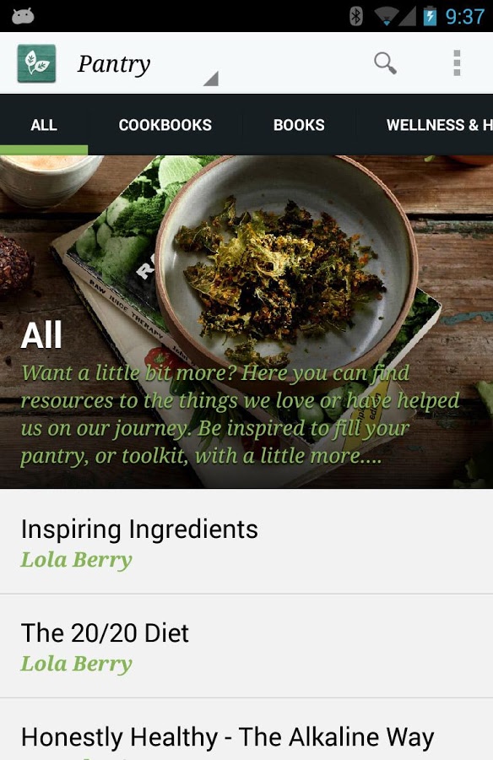
Task: Tap the Android debug notification icon
Action: coord(23,16)
